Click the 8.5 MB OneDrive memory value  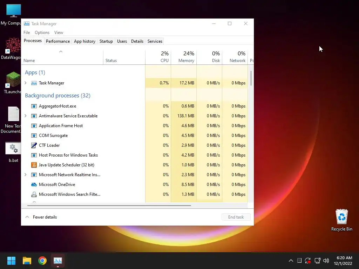[188, 185]
